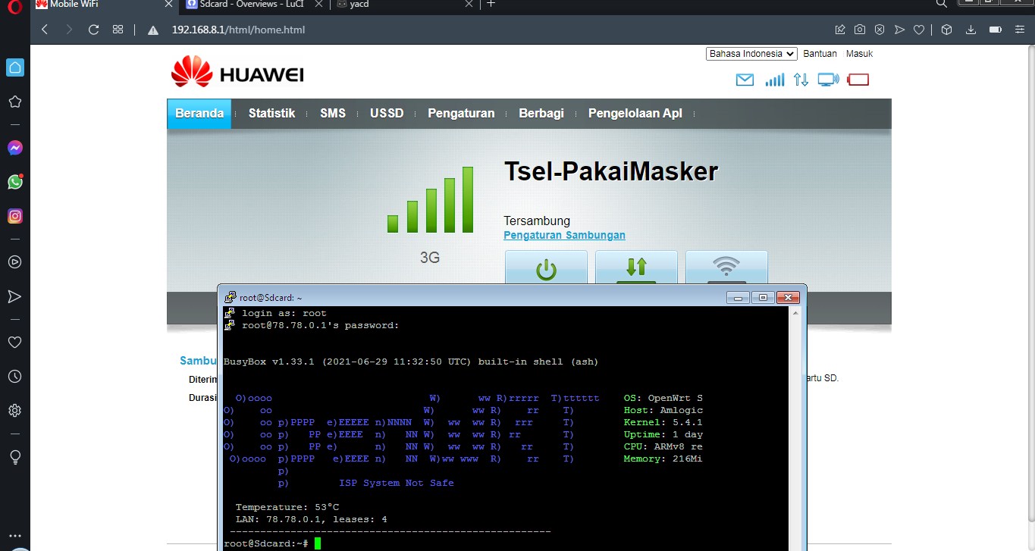This screenshot has width=1035, height=551.
Task: Open the tab grid start page button
Action: [x=118, y=30]
